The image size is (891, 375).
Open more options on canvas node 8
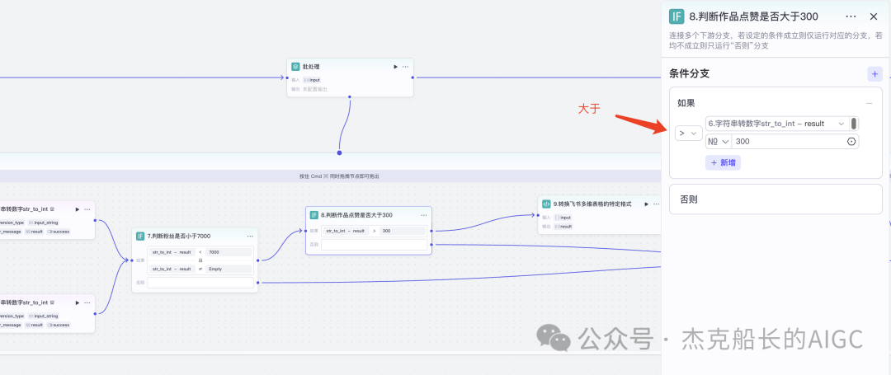point(424,215)
